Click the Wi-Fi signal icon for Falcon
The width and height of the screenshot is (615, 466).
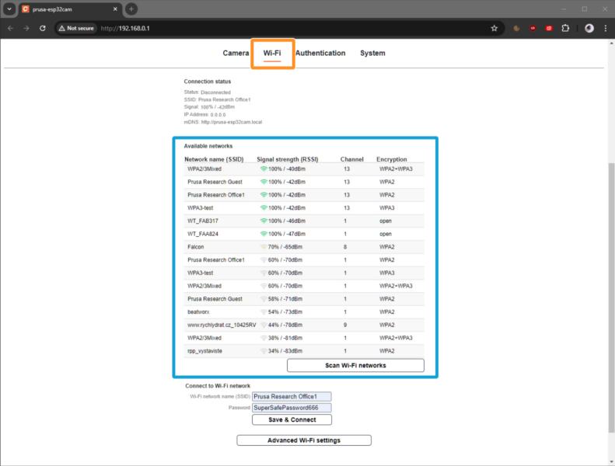(263, 247)
